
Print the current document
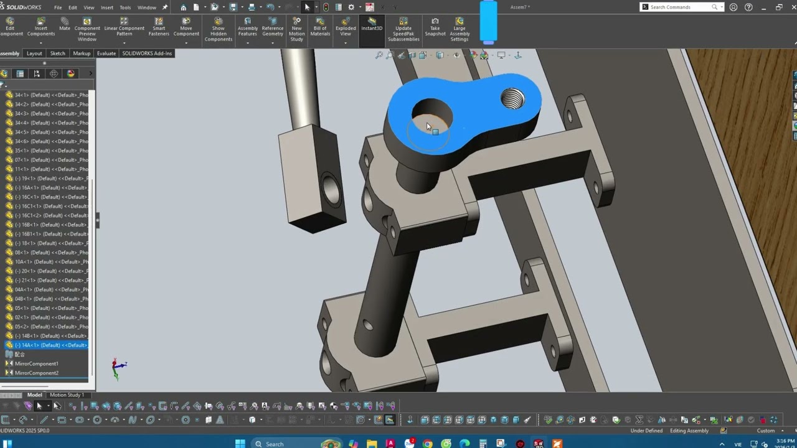click(x=252, y=7)
